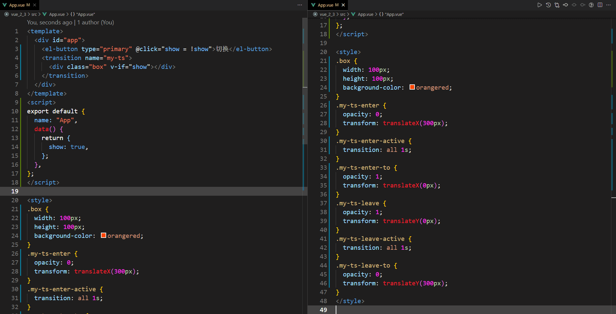Image resolution: width=616 pixels, height=314 pixels.
Task: Open the orangered color swatch in left editor
Action: pos(104,235)
